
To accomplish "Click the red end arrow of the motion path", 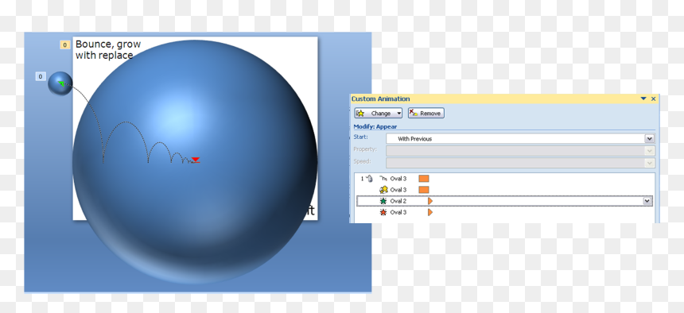I will 196,160.
